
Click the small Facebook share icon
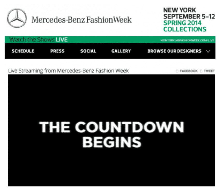(177, 71)
